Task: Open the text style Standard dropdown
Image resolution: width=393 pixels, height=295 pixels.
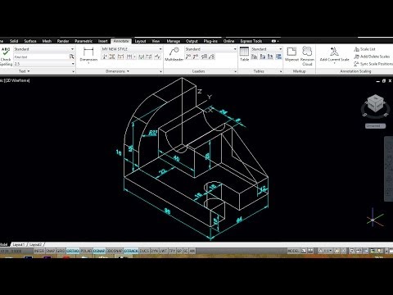Action: tap(72, 49)
